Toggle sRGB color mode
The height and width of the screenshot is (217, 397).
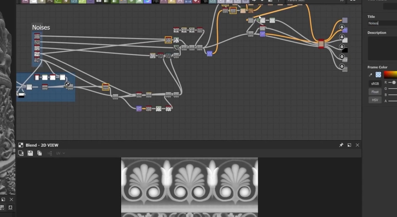(x=375, y=84)
